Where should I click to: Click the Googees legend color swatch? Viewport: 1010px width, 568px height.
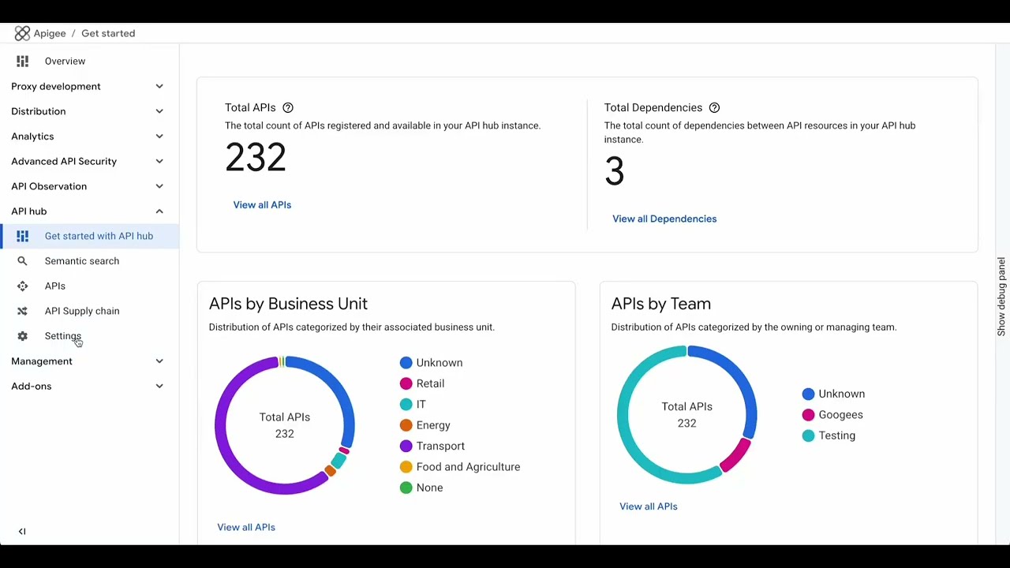point(808,415)
